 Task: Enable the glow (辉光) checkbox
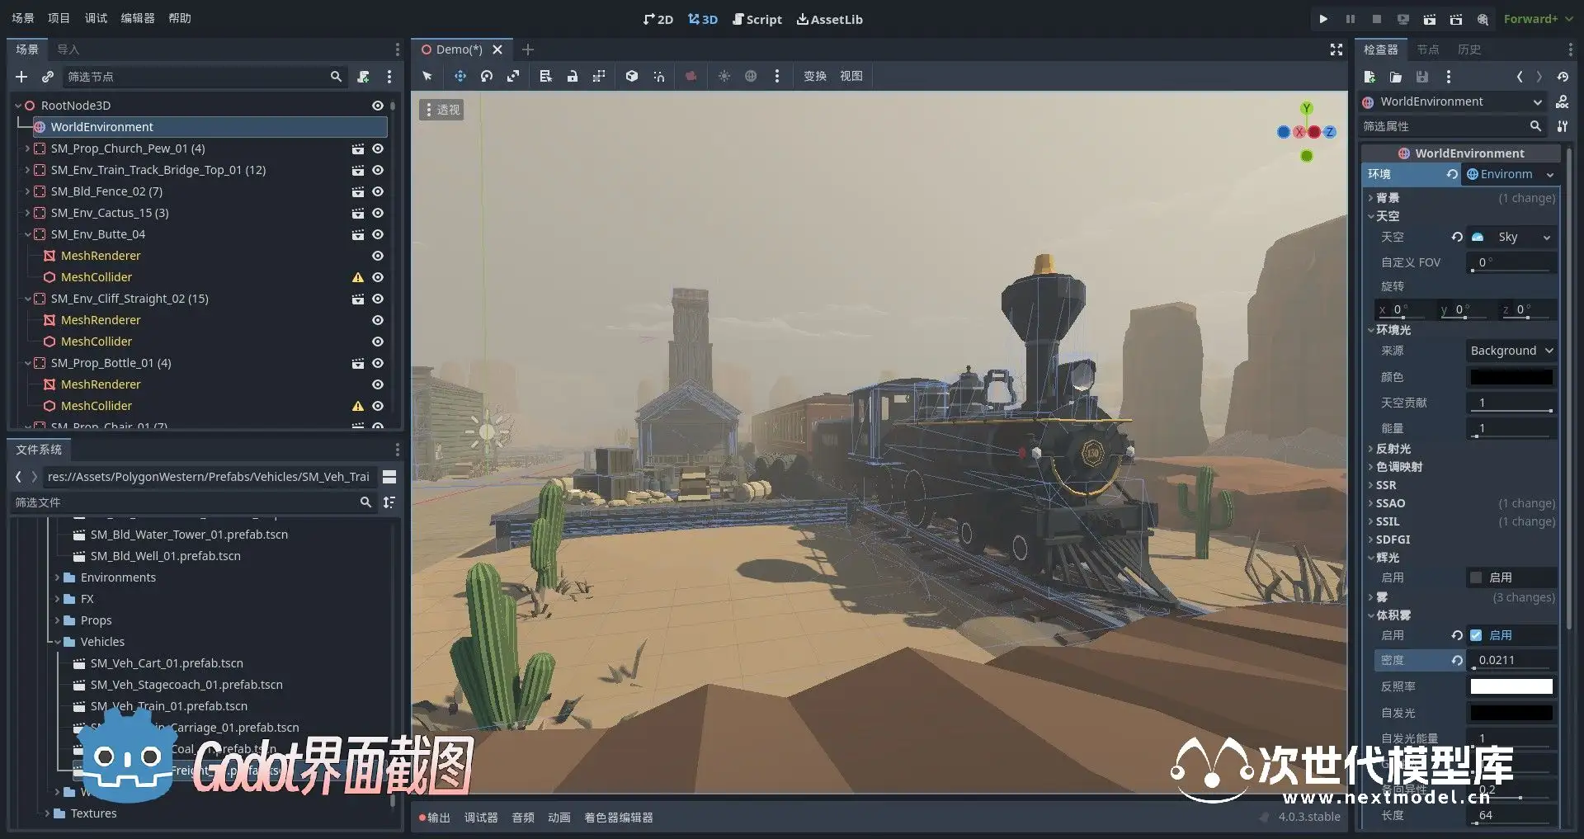(1476, 577)
